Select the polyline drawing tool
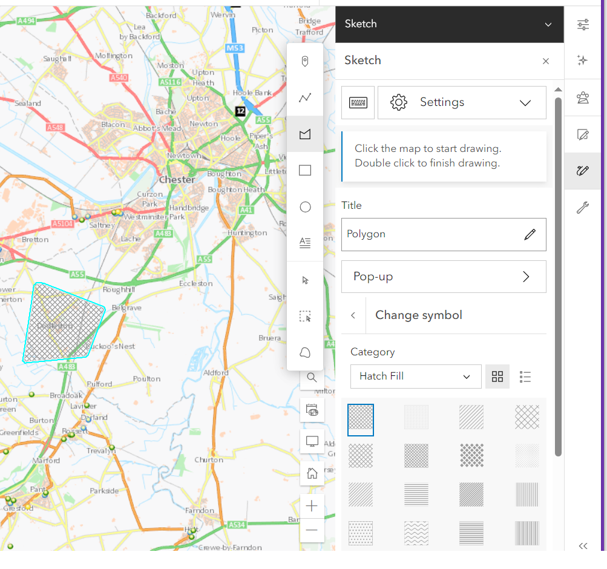The image size is (607, 569). point(305,97)
